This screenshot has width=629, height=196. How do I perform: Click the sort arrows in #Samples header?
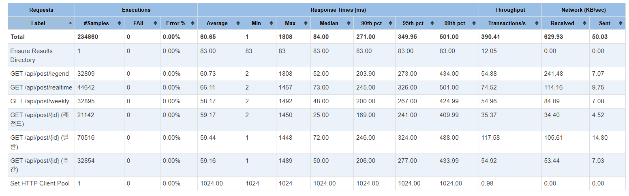pyautogui.click(x=120, y=23)
